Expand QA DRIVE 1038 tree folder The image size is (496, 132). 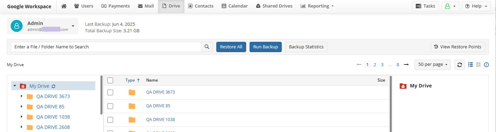[22, 117]
